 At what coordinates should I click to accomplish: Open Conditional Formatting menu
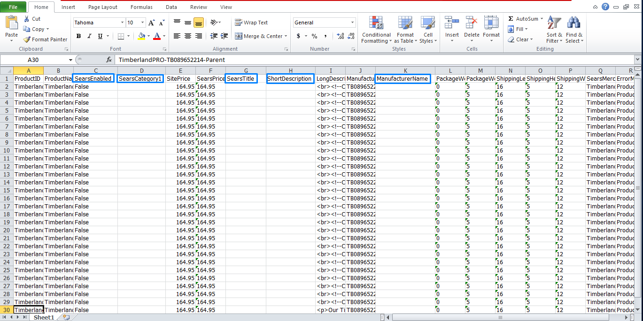point(376,30)
